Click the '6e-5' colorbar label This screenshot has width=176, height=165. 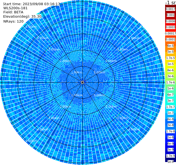[171, 46]
